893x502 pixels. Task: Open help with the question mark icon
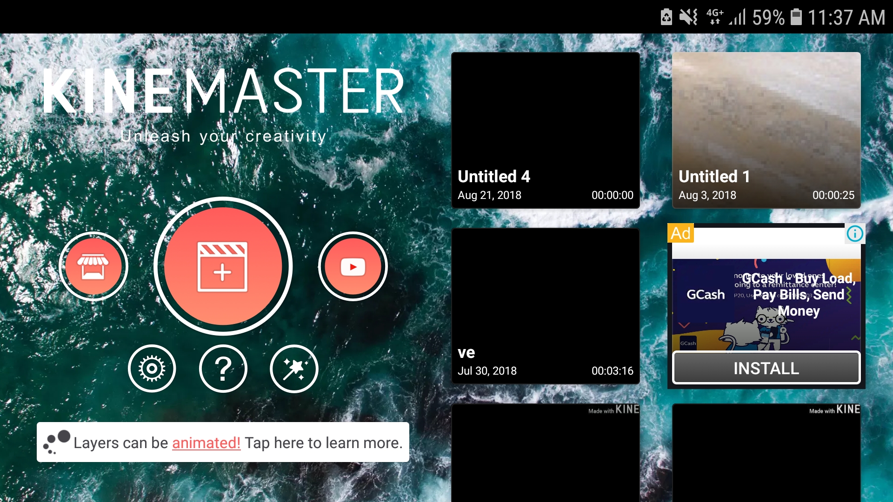point(223,369)
